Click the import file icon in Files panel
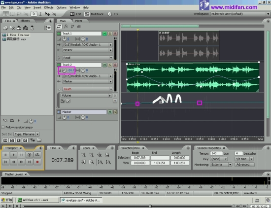Screen dimensions: 271x208 [x=5, y=28]
